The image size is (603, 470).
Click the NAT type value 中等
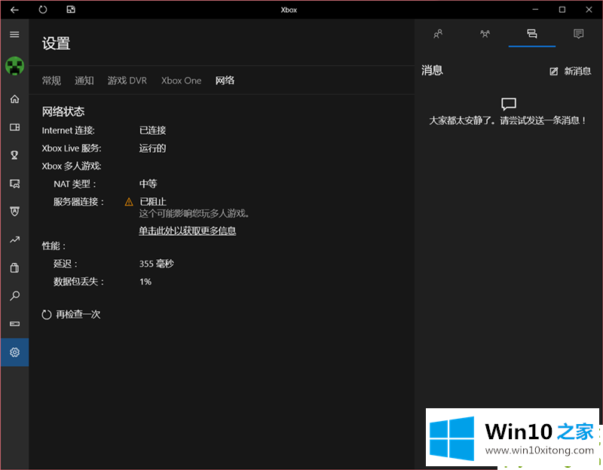(148, 184)
